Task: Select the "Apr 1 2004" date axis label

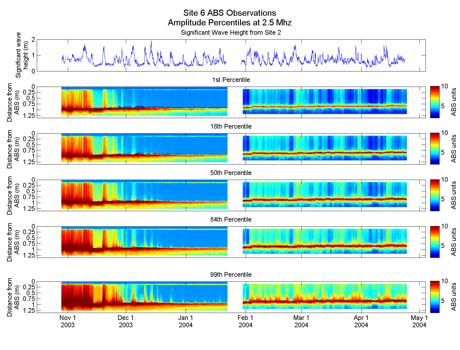Action: (361, 321)
